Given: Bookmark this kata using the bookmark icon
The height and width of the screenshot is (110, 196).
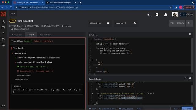Looking at the screenshot, I should 157,14.
